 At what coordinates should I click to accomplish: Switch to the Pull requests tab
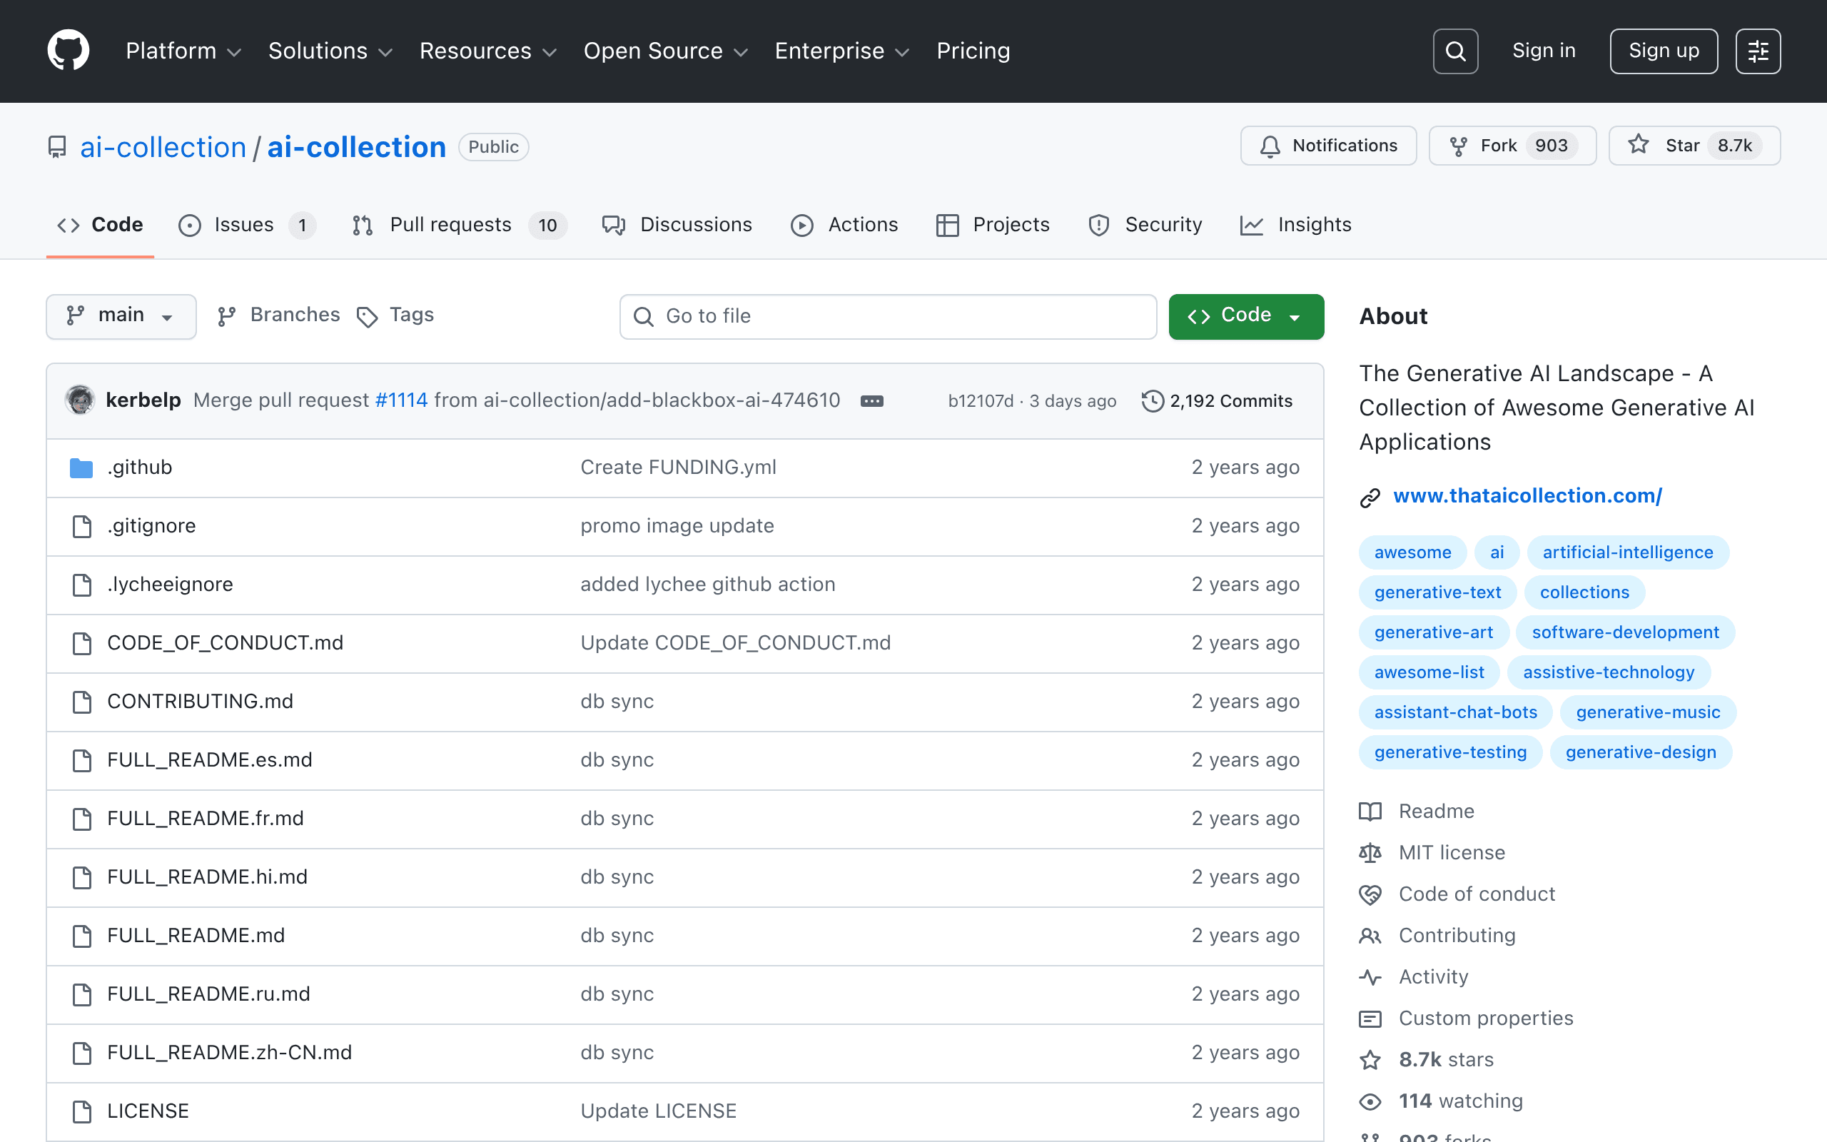pos(459,225)
